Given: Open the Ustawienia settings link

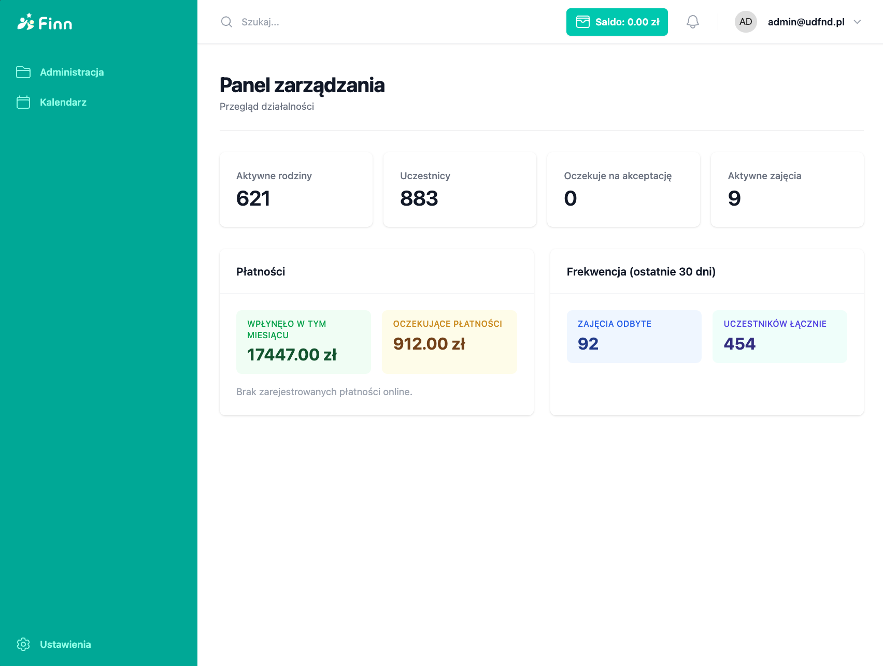Looking at the screenshot, I should click(x=65, y=644).
